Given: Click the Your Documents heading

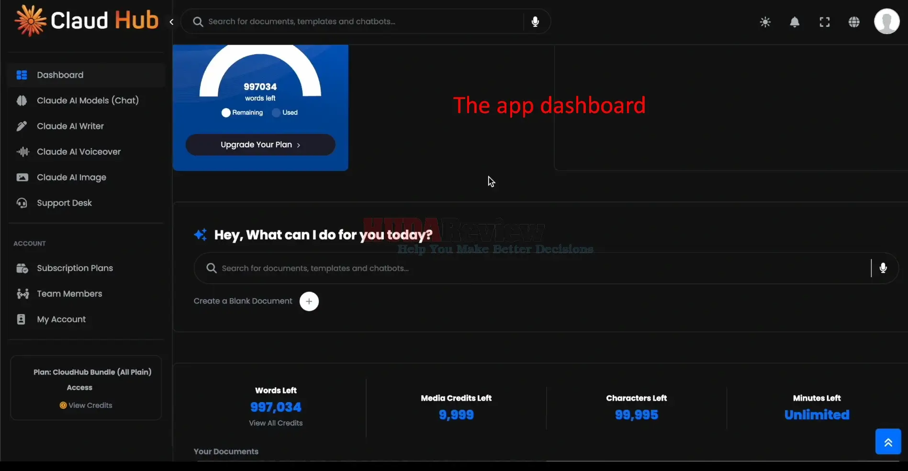Looking at the screenshot, I should [226, 451].
